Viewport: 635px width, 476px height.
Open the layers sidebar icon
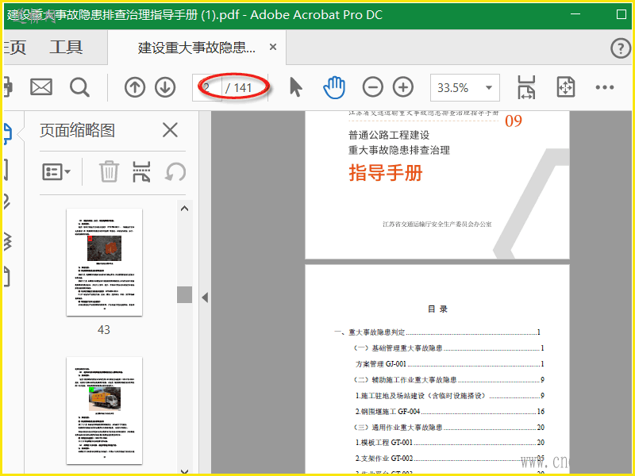7,242
